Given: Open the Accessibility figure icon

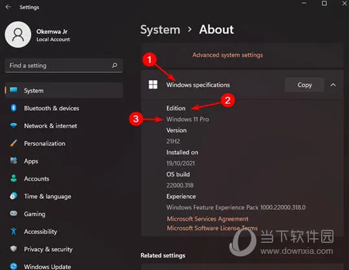Looking at the screenshot, I should (x=14, y=231).
